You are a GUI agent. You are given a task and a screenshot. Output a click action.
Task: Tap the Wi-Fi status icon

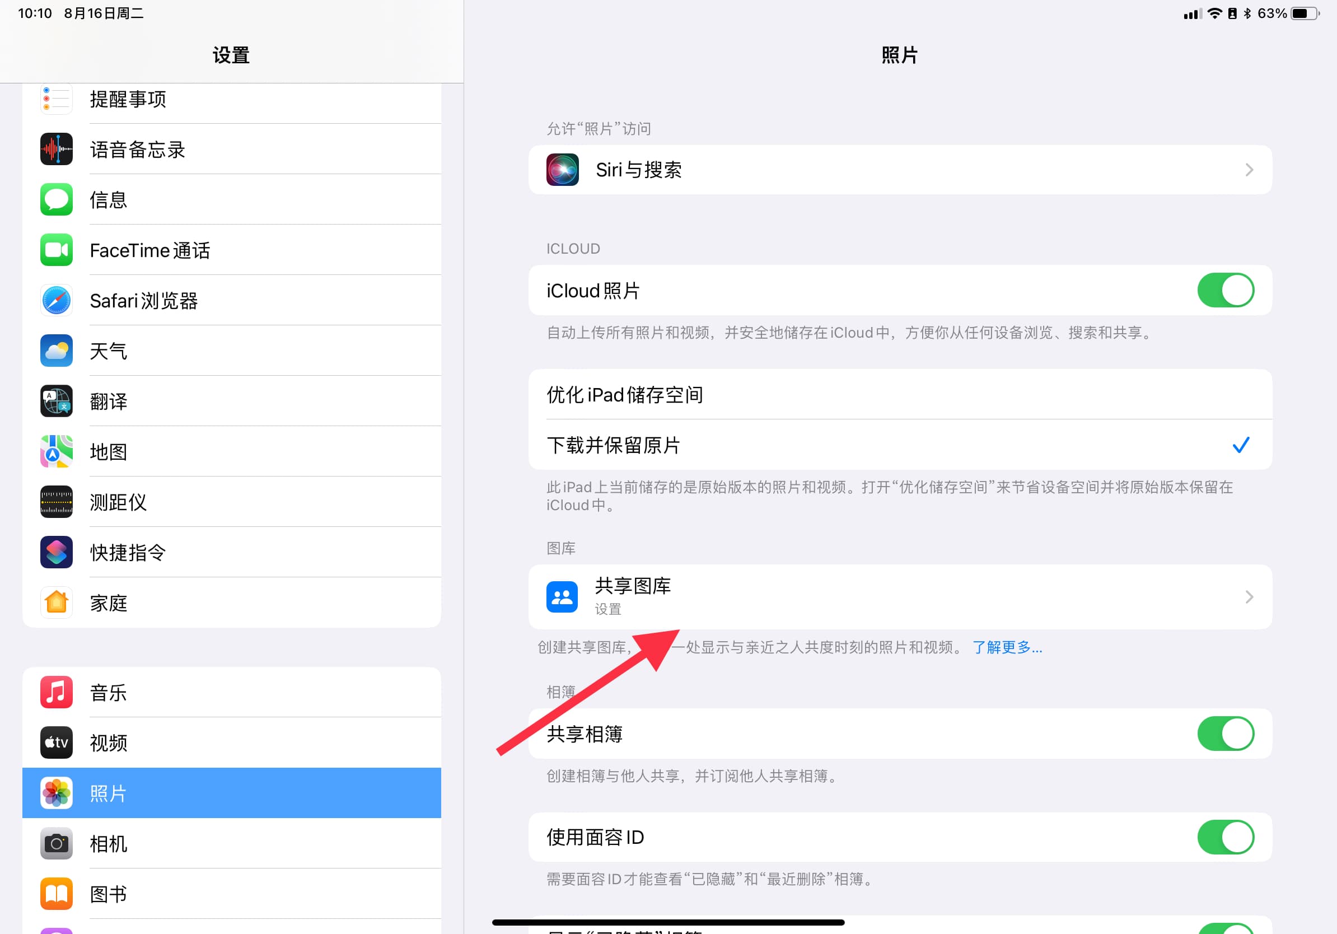[1215, 13]
